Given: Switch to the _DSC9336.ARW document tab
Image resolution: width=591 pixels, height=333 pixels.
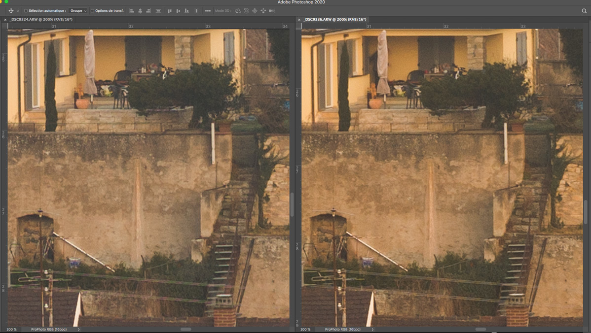Looking at the screenshot, I should point(335,20).
